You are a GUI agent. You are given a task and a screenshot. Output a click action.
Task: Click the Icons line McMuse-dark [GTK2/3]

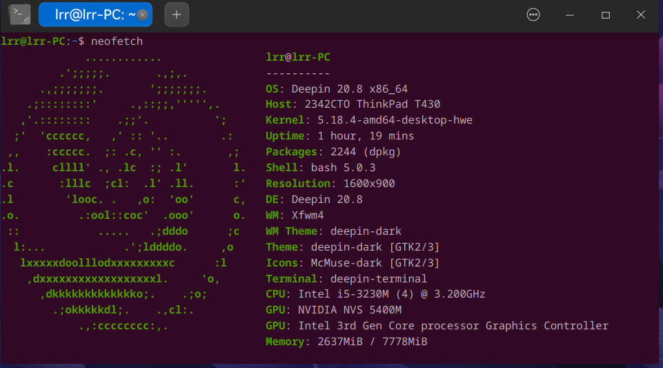click(x=353, y=263)
